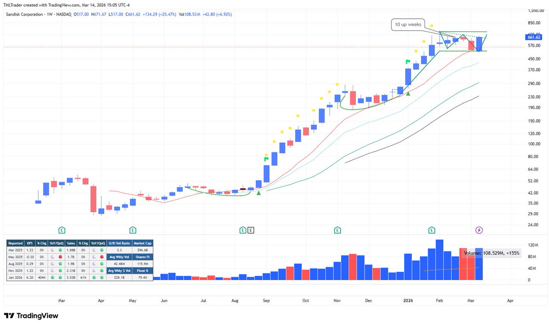Select the green triangle buy marker below September candle

pos(259,193)
